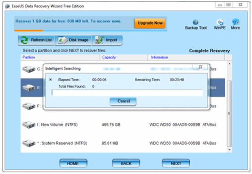Screen dimensions: 252x174
Task: Click I: volume WDC WD50 information text
Action: coord(183,125)
